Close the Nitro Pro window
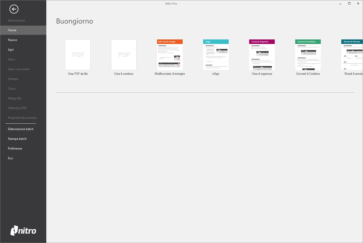Viewport: 363px width, 243px height. 358,4
